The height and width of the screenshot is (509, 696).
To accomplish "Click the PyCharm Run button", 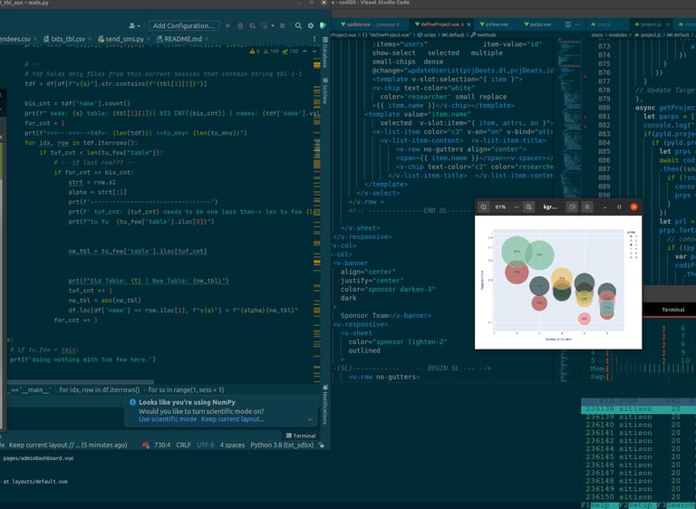I will [x=228, y=25].
